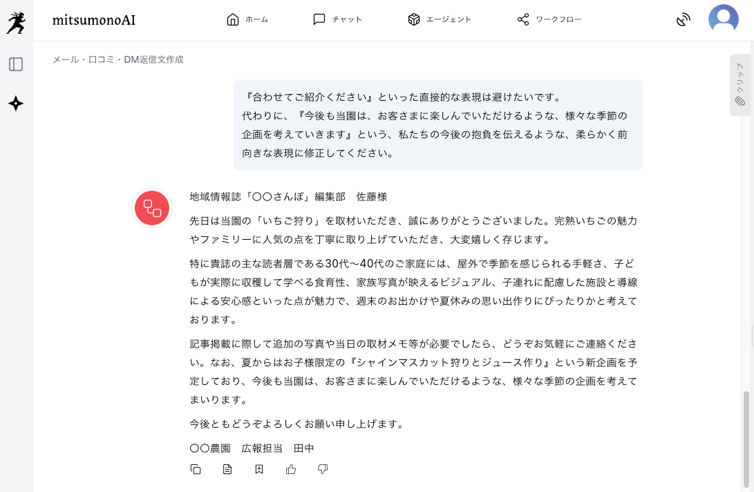Click the user message bubble
This screenshot has height=492, width=754.
[x=437, y=125]
